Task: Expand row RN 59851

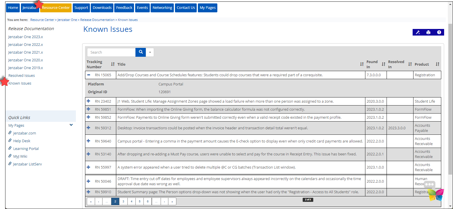Action: point(88,109)
